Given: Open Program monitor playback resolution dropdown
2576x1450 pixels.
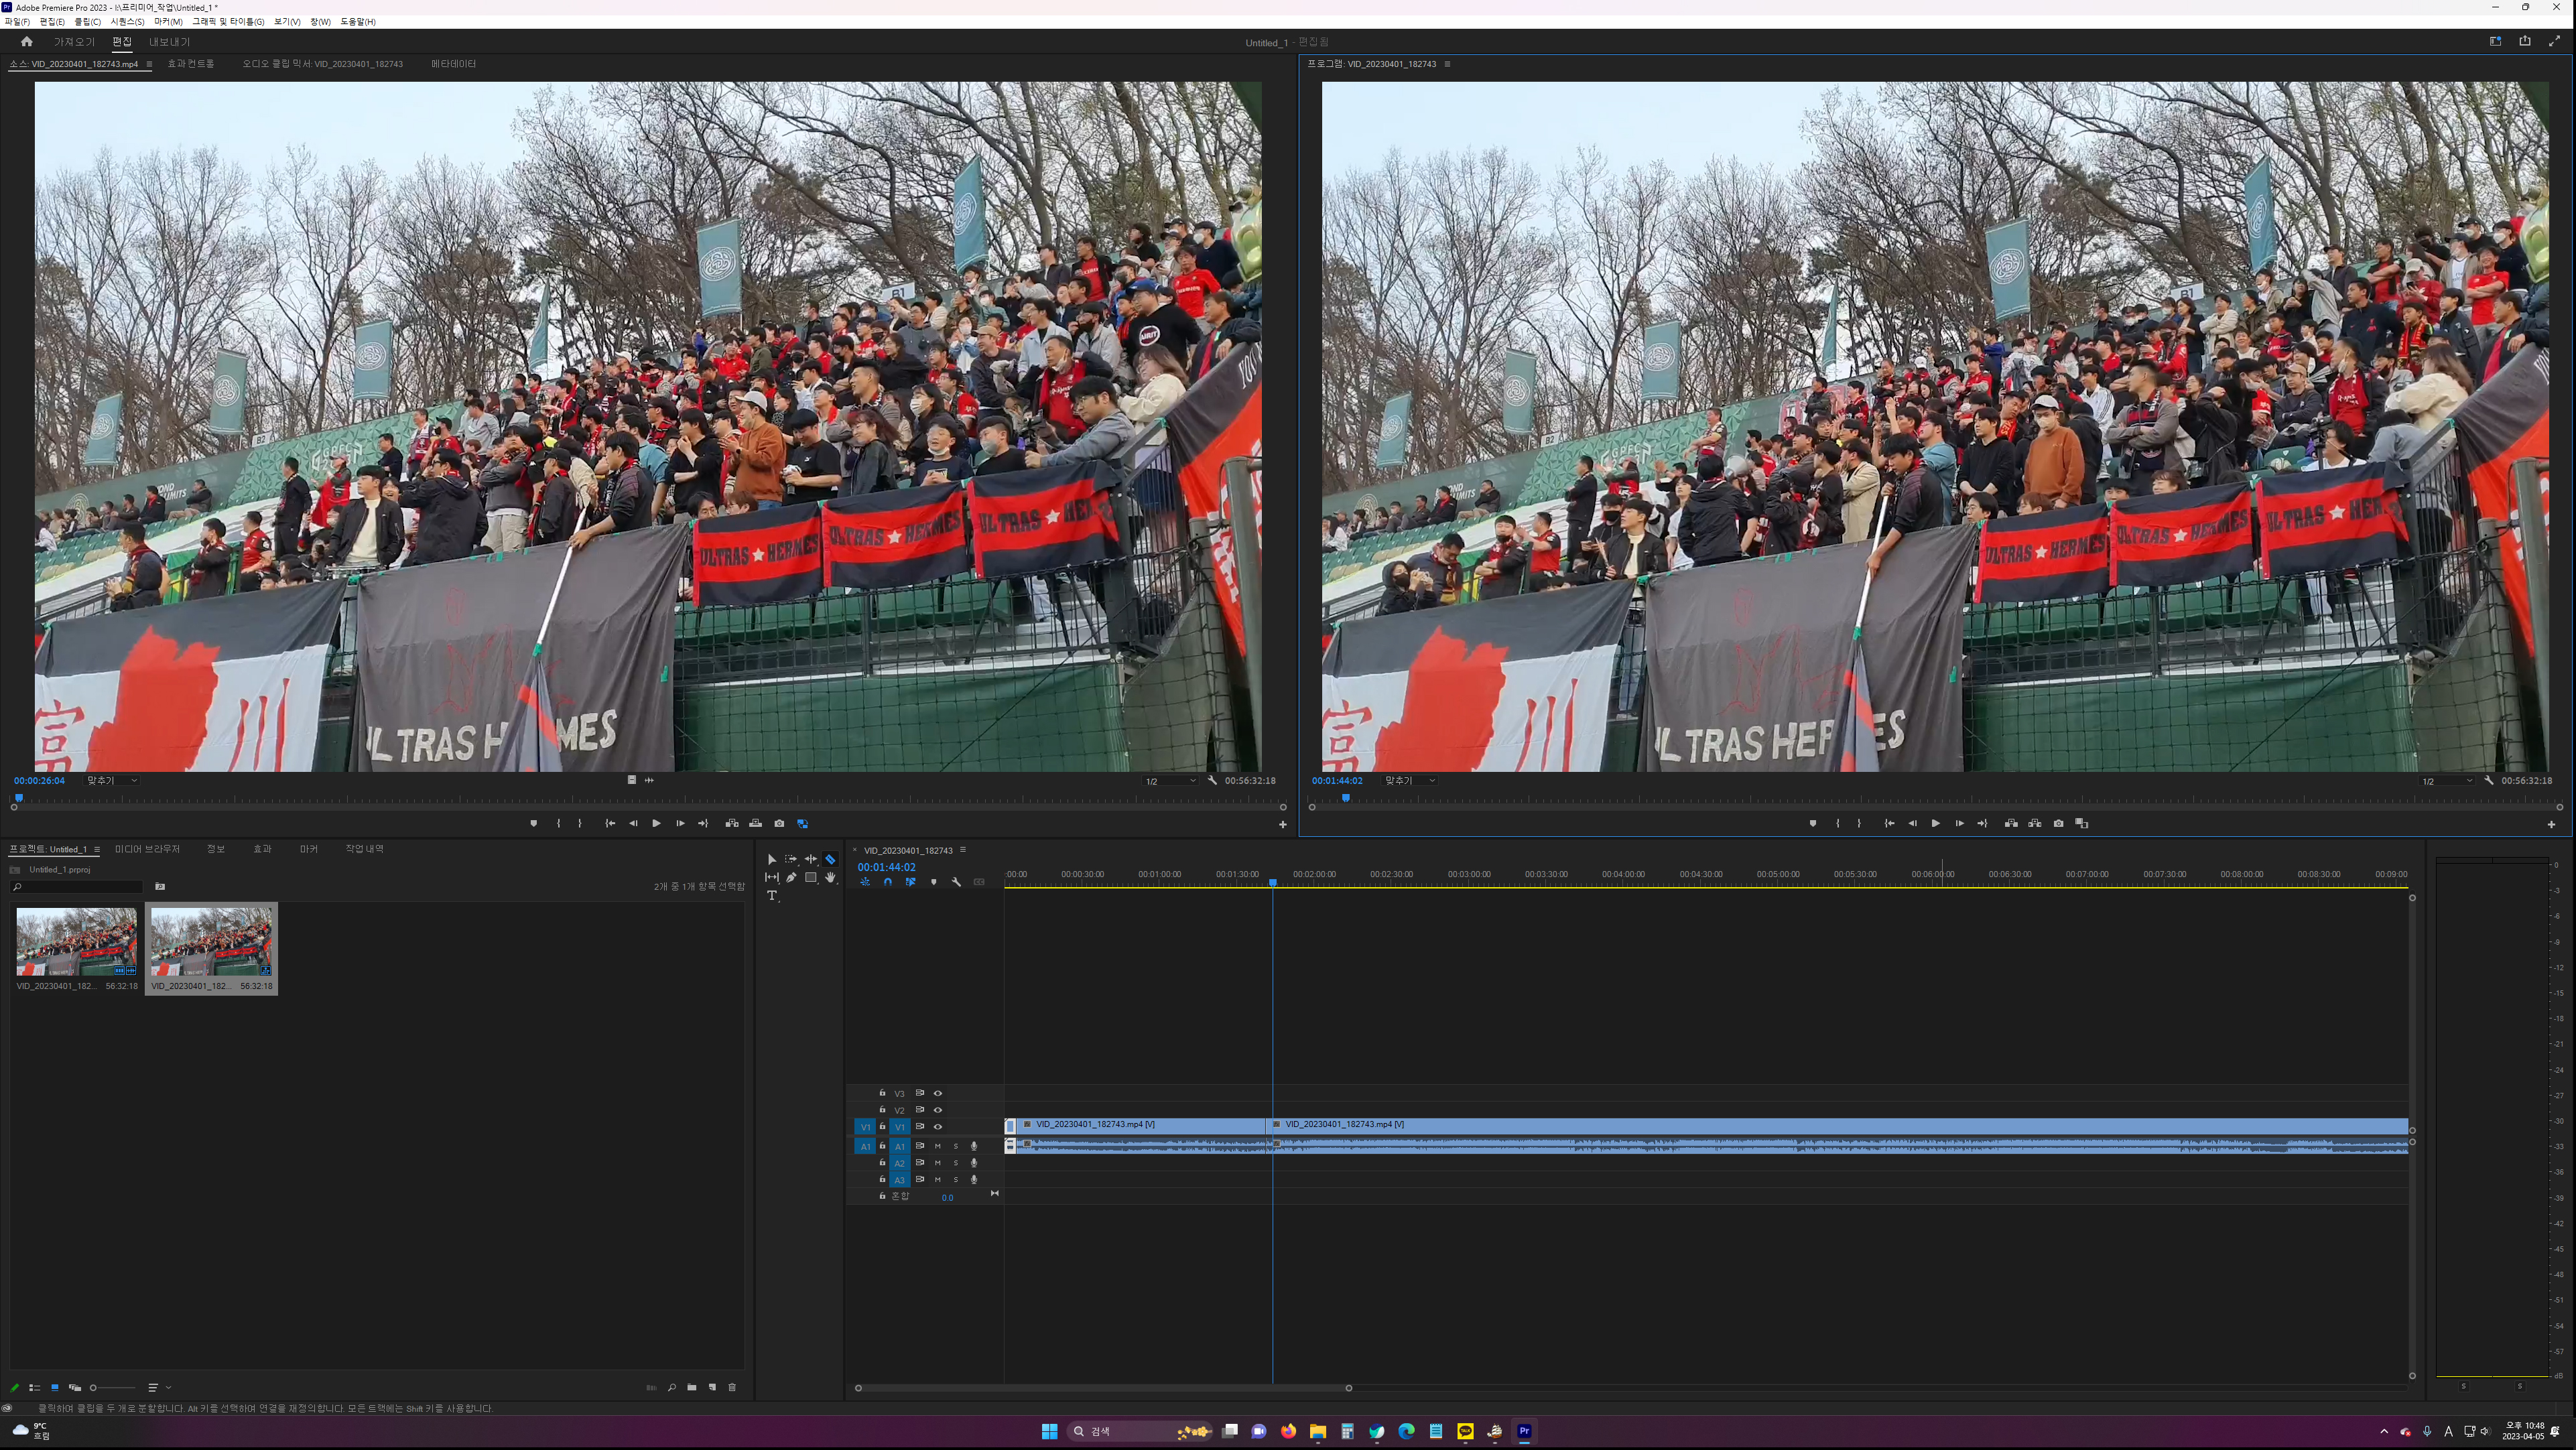Looking at the screenshot, I should coord(2446,781).
